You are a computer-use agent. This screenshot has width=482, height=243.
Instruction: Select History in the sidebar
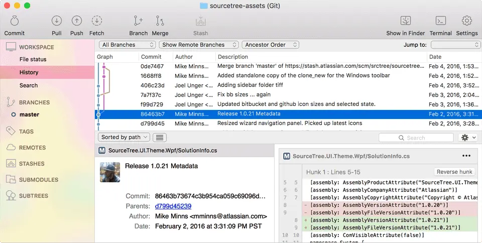coord(47,72)
